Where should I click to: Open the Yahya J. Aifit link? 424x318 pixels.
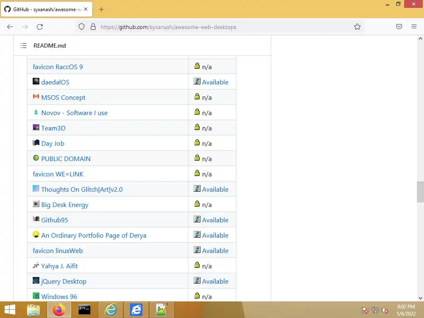[60, 266]
